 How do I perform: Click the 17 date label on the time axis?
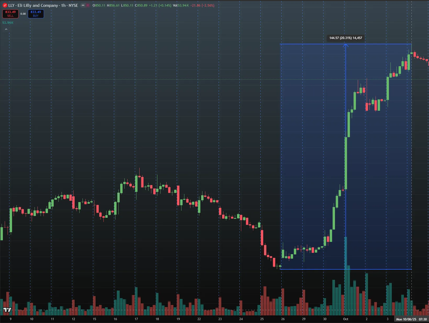[x=136, y=319]
